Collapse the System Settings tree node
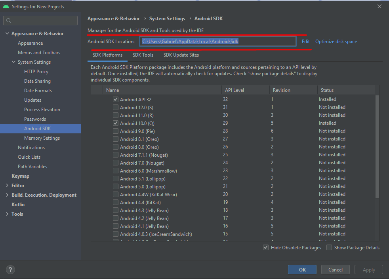The width and height of the screenshot is (389, 279). [x=13, y=62]
